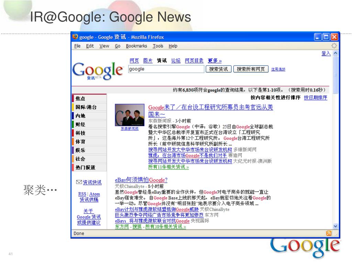
Task: Select the 社会 news category
Action: click(x=89, y=159)
